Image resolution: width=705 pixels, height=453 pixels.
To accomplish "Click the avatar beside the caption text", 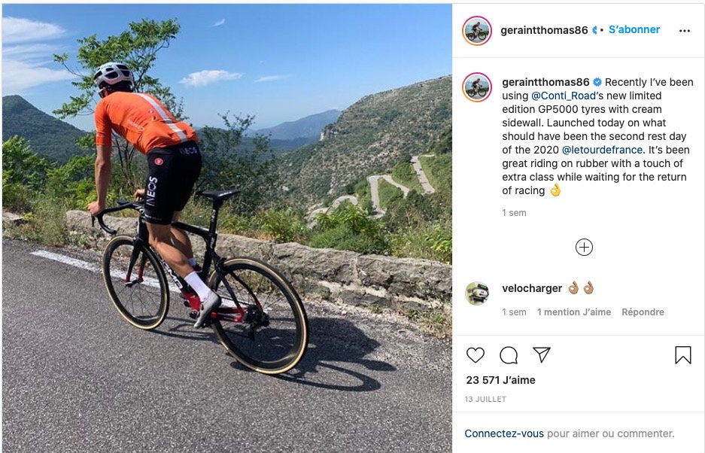I will [x=477, y=87].
